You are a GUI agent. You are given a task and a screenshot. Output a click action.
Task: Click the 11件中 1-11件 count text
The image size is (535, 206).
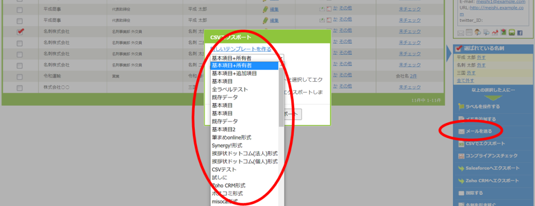click(x=426, y=100)
